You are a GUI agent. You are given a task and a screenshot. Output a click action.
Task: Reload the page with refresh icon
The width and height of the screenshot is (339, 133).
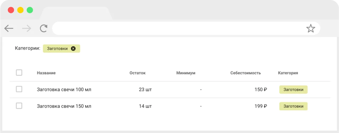point(44,28)
